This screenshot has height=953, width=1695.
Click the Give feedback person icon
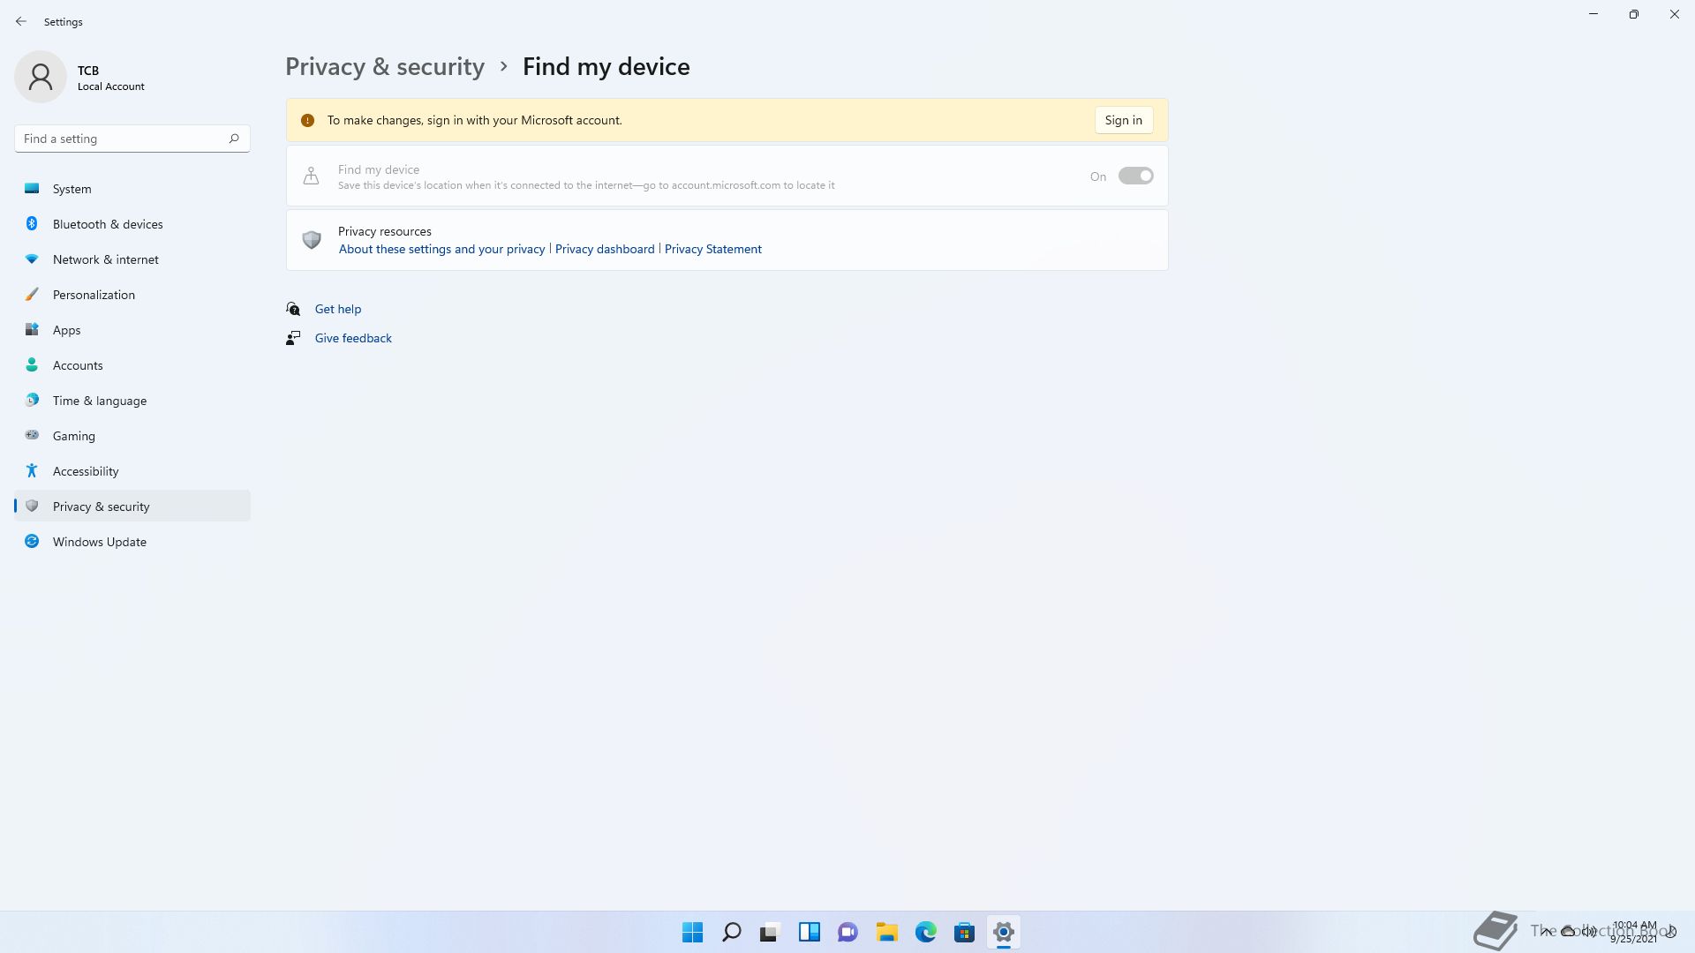[x=293, y=338]
